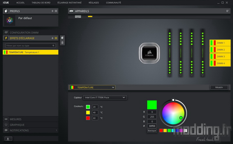Click the hex color field 00ff00
The image size is (233, 144).
click(x=152, y=126)
